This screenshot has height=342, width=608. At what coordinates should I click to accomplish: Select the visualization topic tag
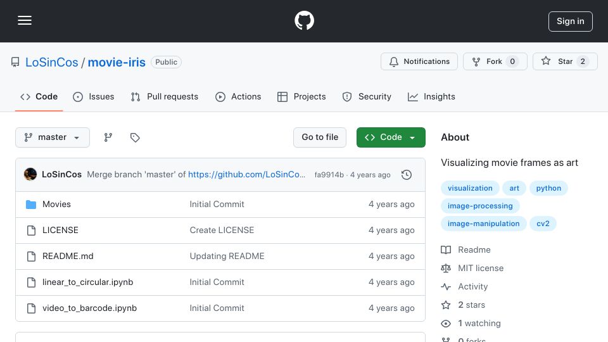[x=470, y=188]
